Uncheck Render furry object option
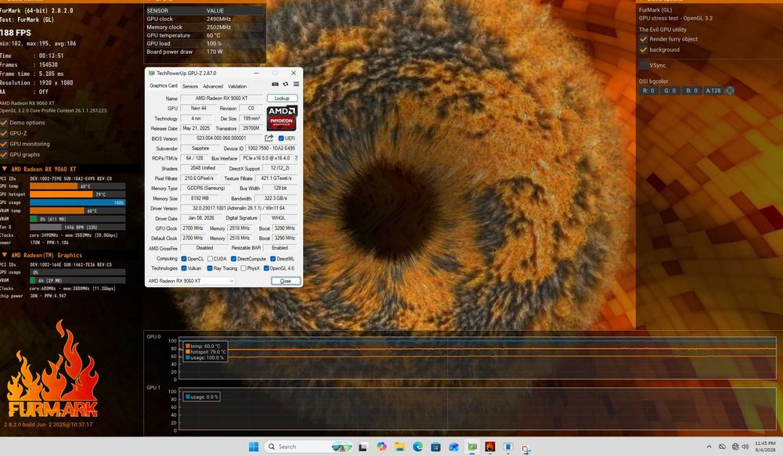Viewport: 783px width, 456px height. (x=643, y=39)
